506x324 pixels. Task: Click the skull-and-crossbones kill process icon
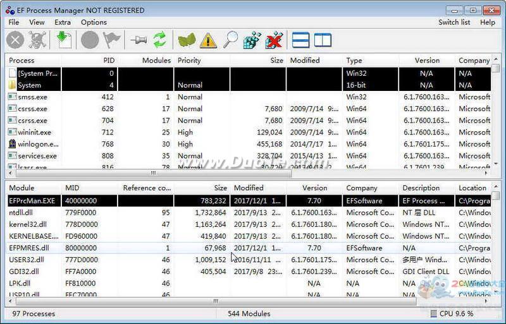(x=38, y=40)
